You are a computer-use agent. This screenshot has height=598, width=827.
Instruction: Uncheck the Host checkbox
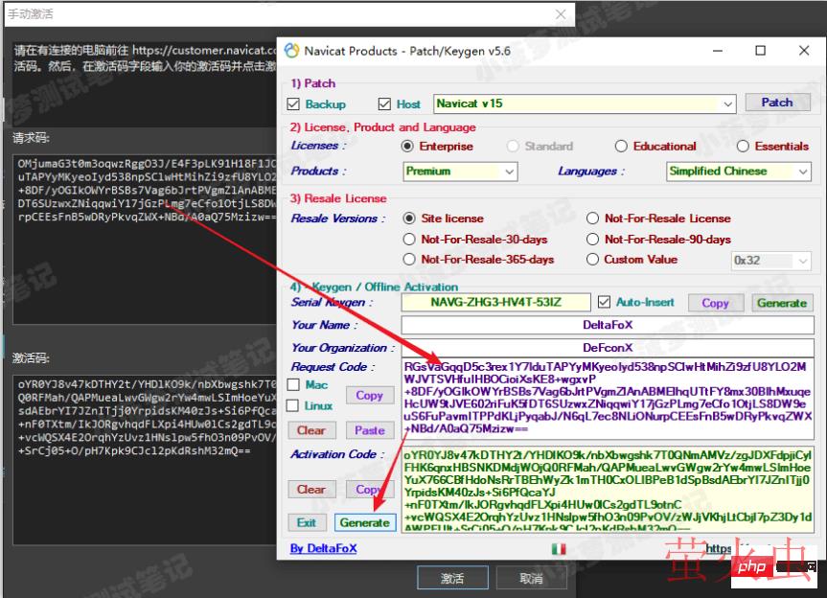tap(385, 103)
